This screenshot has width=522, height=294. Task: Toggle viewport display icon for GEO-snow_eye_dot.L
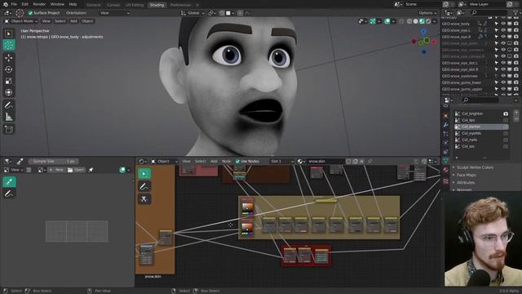click(x=509, y=63)
